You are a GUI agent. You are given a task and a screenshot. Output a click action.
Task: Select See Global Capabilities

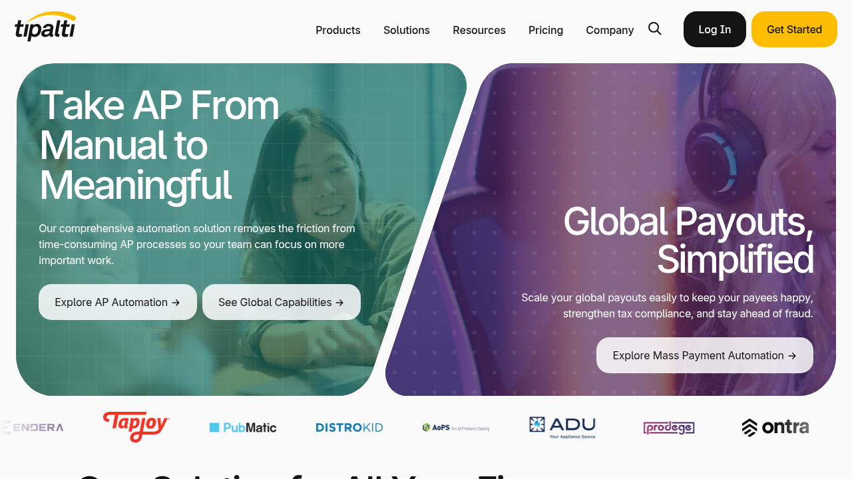click(282, 302)
